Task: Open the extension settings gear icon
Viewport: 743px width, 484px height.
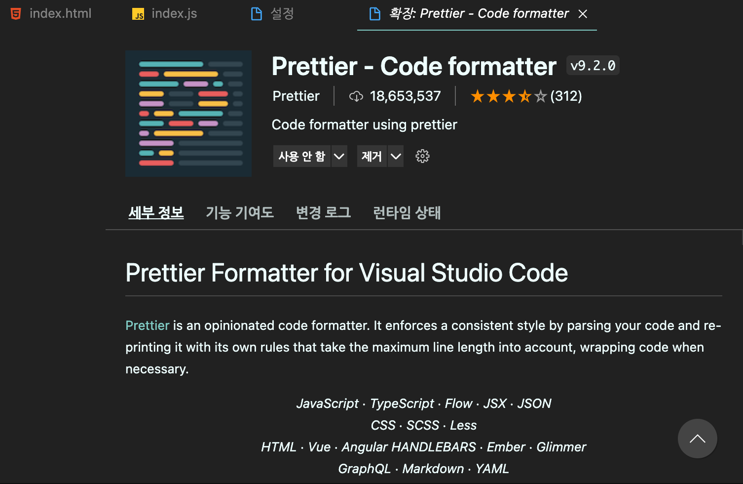Action: click(x=422, y=156)
